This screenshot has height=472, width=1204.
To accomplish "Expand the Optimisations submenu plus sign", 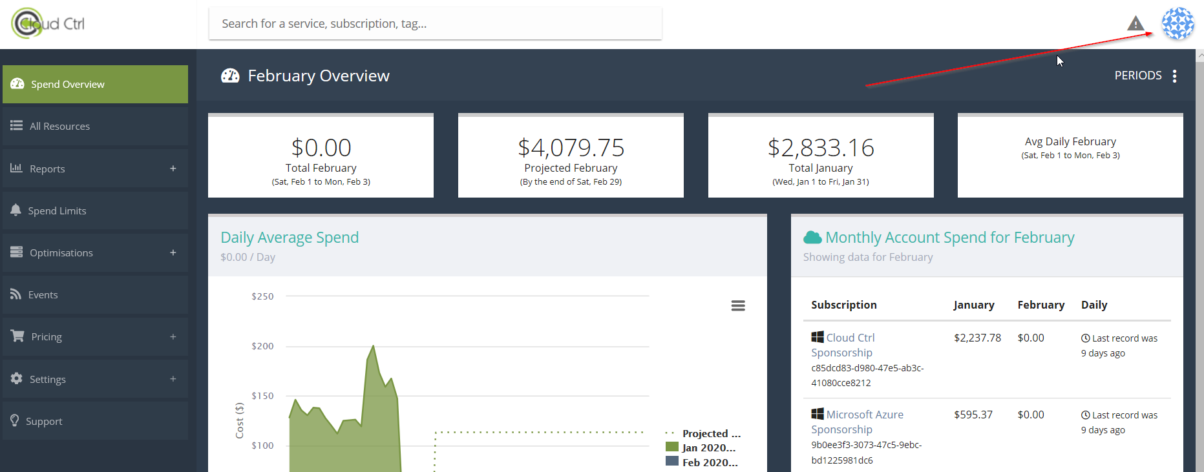I will click(x=173, y=252).
